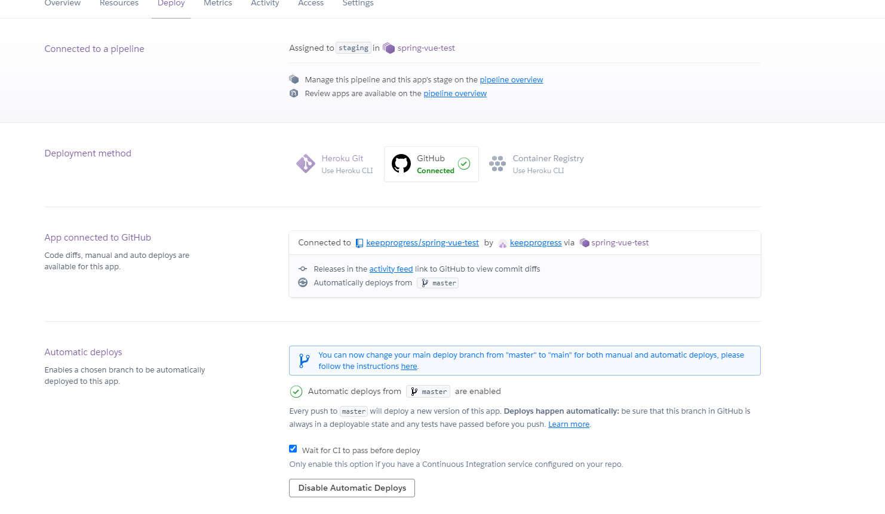The width and height of the screenshot is (885, 514).
Task: Open spring-vue-test link in Connected to row
Action: 620,243
